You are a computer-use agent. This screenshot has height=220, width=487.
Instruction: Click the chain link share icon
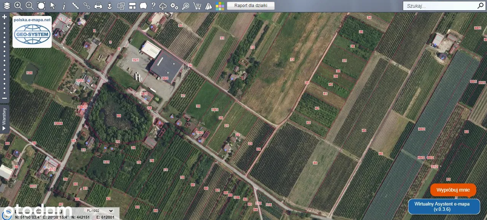click(x=87, y=6)
